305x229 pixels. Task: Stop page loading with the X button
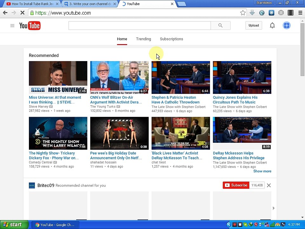click(x=22, y=13)
